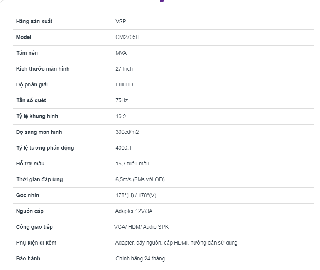
Task: Select the Chính hãng 24 tháng warranty value
Action: click(x=140, y=258)
